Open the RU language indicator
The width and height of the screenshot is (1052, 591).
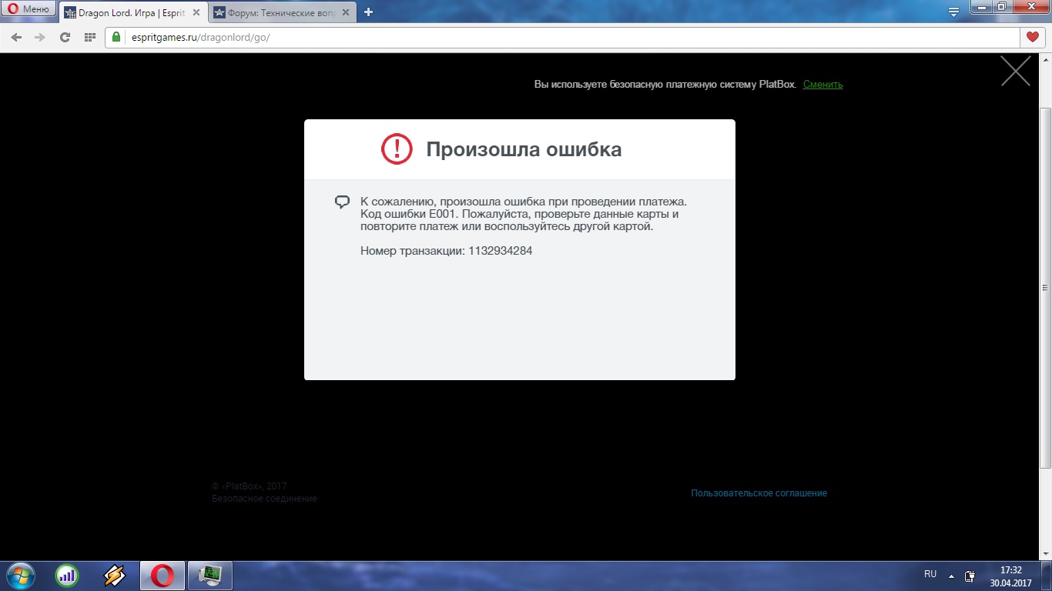[x=930, y=574]
